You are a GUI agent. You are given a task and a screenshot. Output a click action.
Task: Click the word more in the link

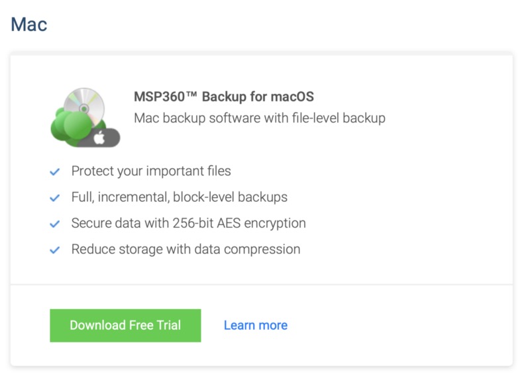click(273, 326)
